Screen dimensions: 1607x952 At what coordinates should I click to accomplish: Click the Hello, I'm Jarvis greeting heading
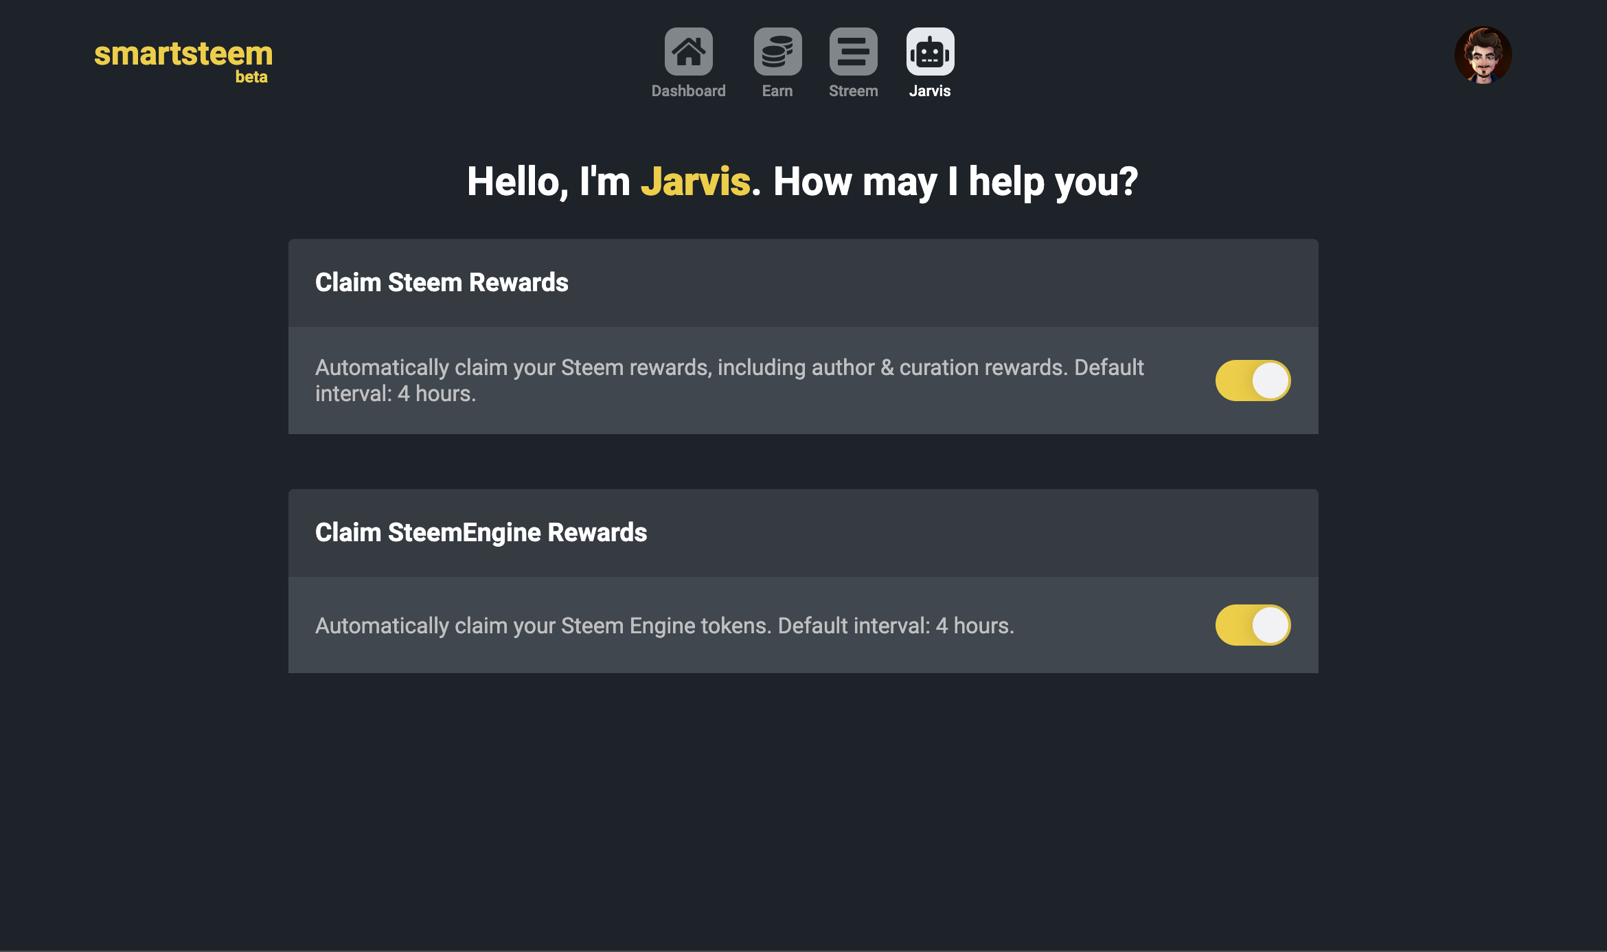[802, 182]
